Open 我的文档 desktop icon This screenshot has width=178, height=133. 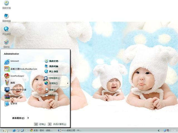[x=6, y=5]
